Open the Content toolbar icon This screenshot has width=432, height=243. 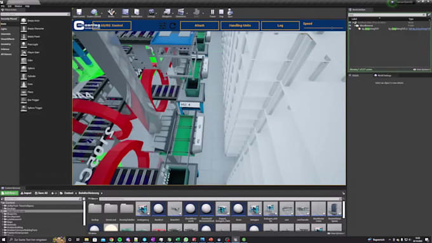(125, 13)
